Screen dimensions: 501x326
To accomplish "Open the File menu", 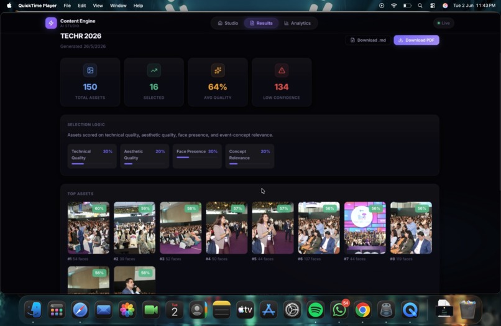I will (67, 6).
